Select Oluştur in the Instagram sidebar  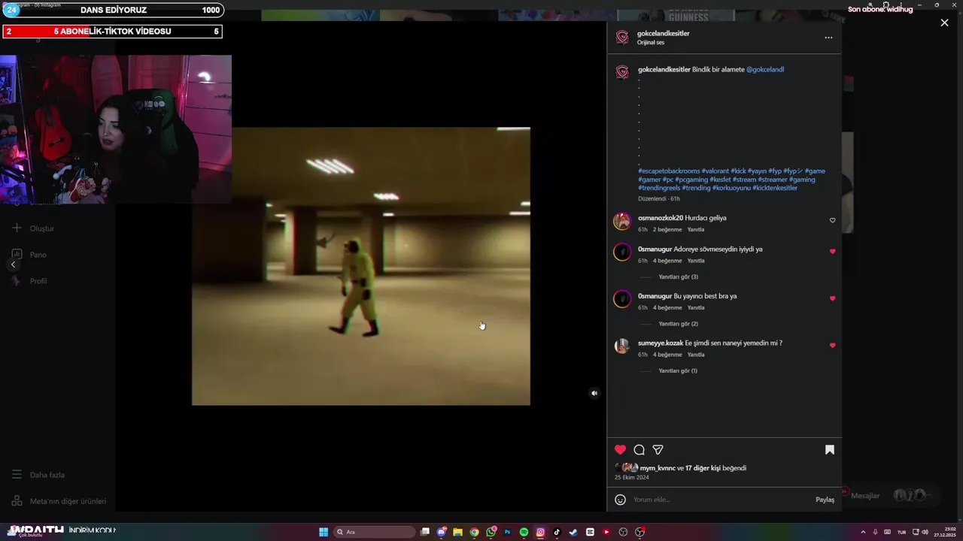click(x=33, y=228)
